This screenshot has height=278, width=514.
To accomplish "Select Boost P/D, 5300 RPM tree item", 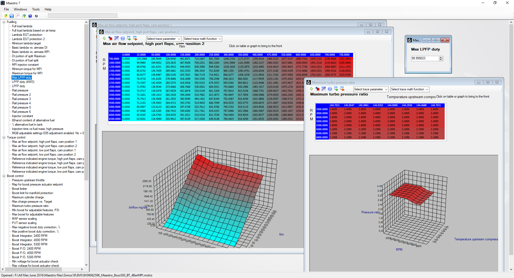I will 26,257.
